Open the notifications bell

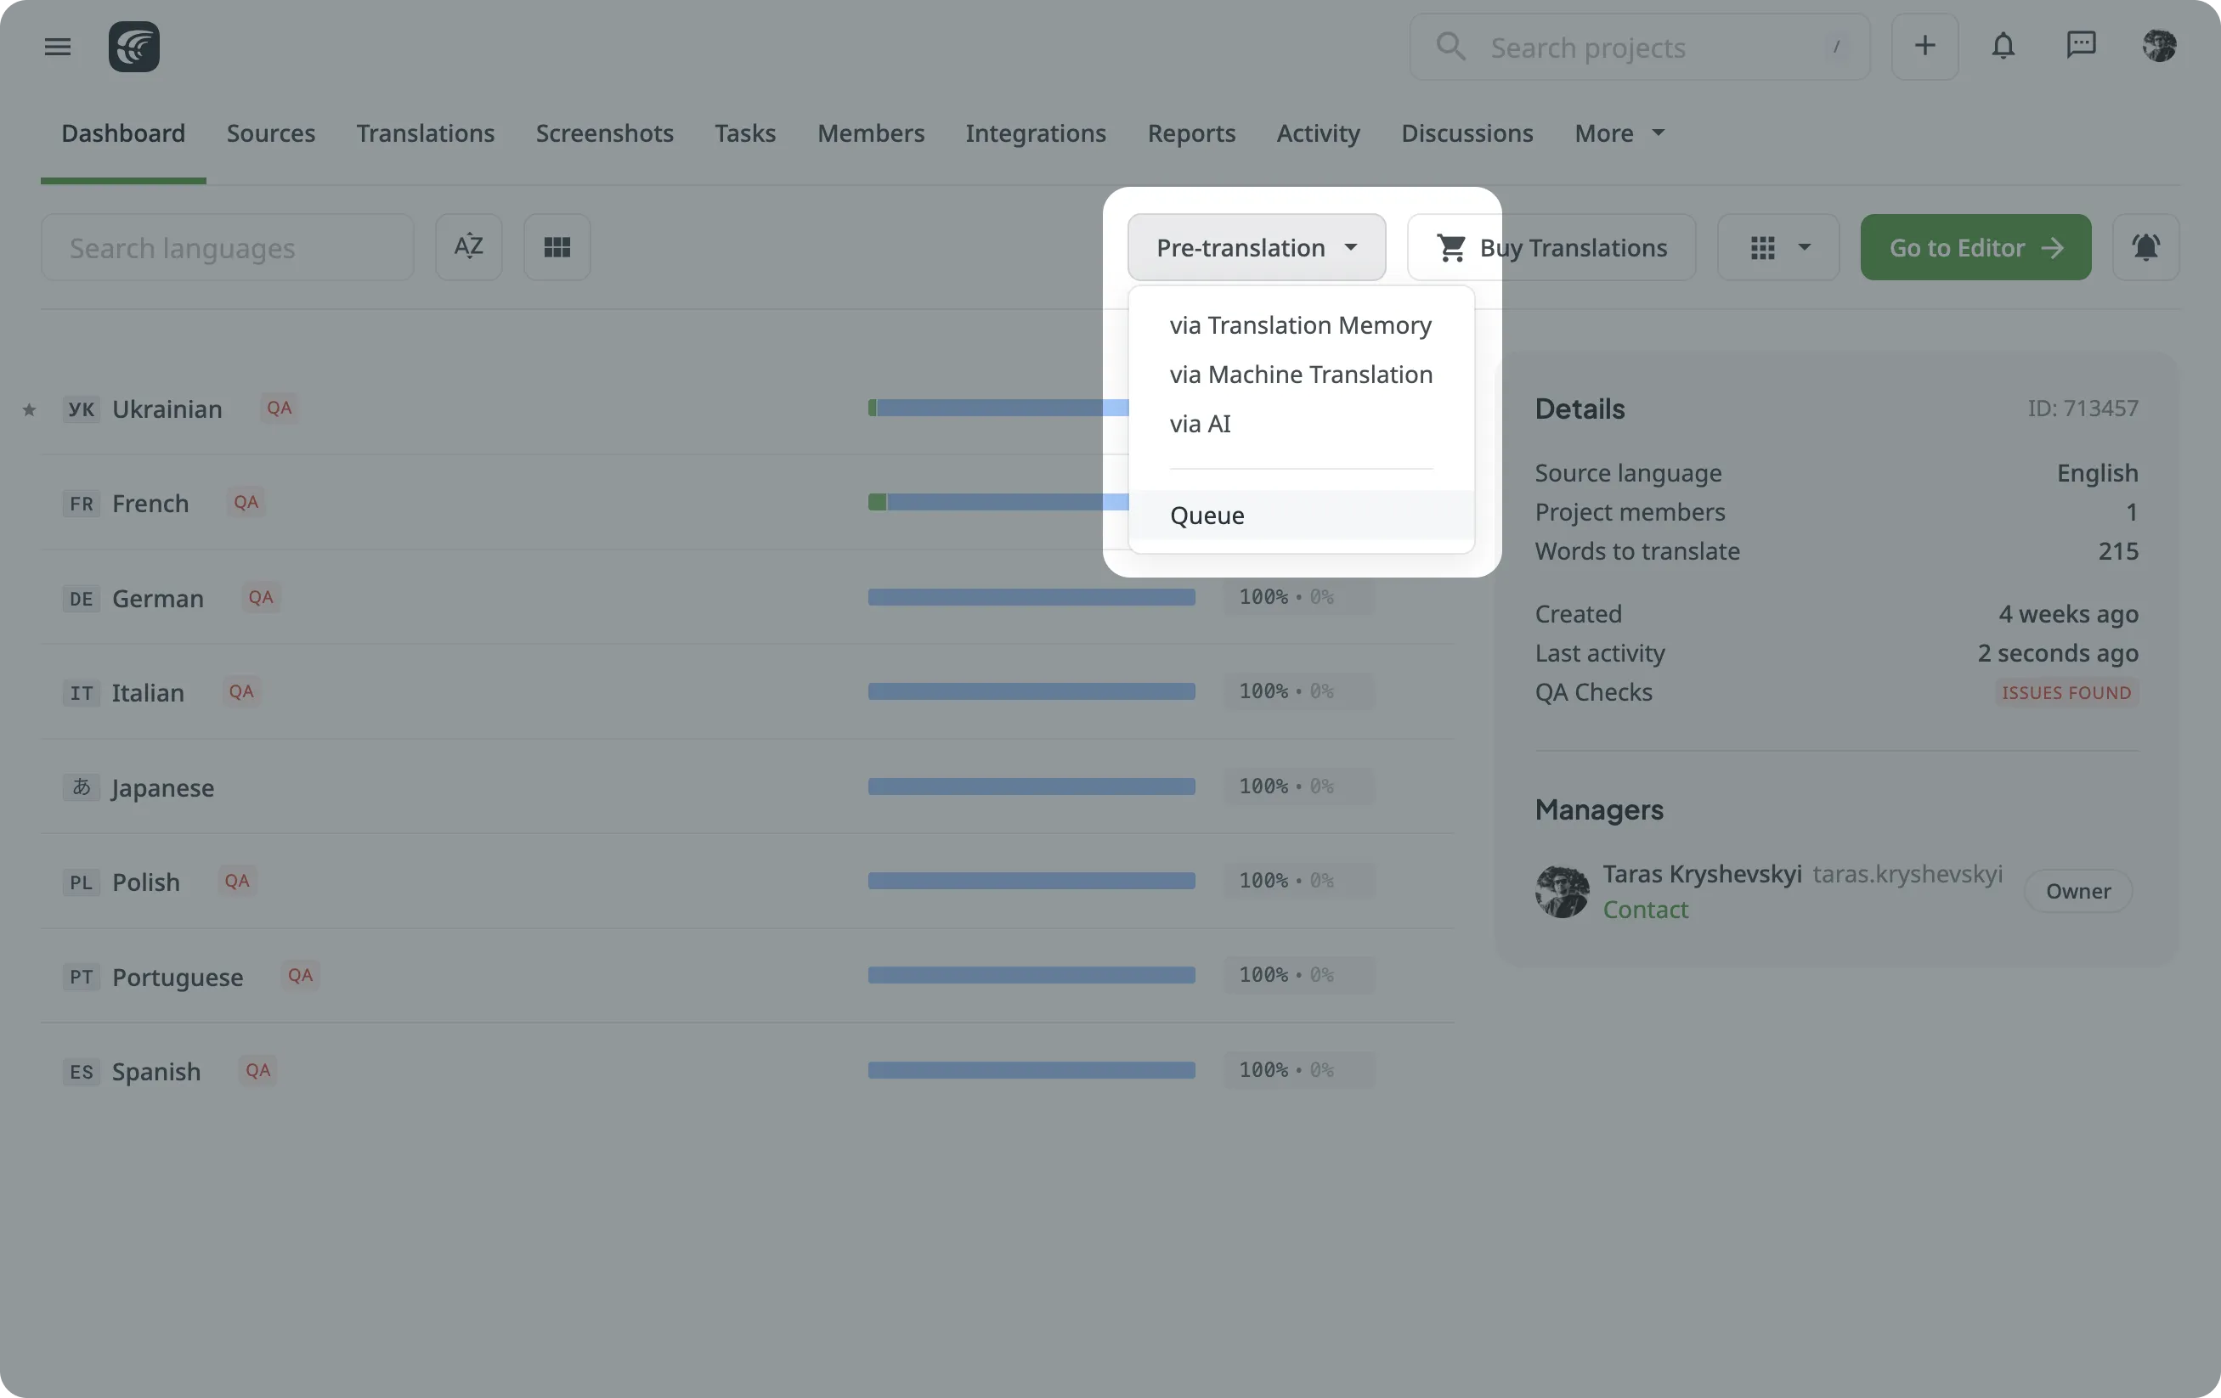click(2003, 46)
